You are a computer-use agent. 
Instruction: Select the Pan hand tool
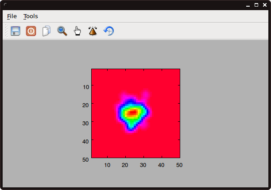click(77, 31)
